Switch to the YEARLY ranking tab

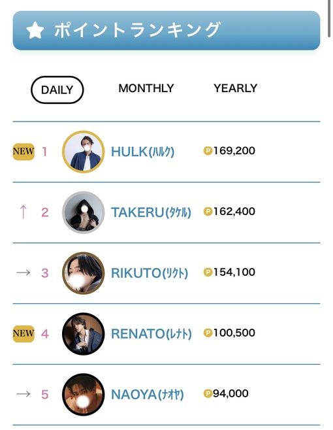[x=236, y=88]
